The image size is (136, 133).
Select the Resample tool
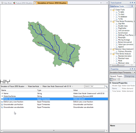click(122, 37)
